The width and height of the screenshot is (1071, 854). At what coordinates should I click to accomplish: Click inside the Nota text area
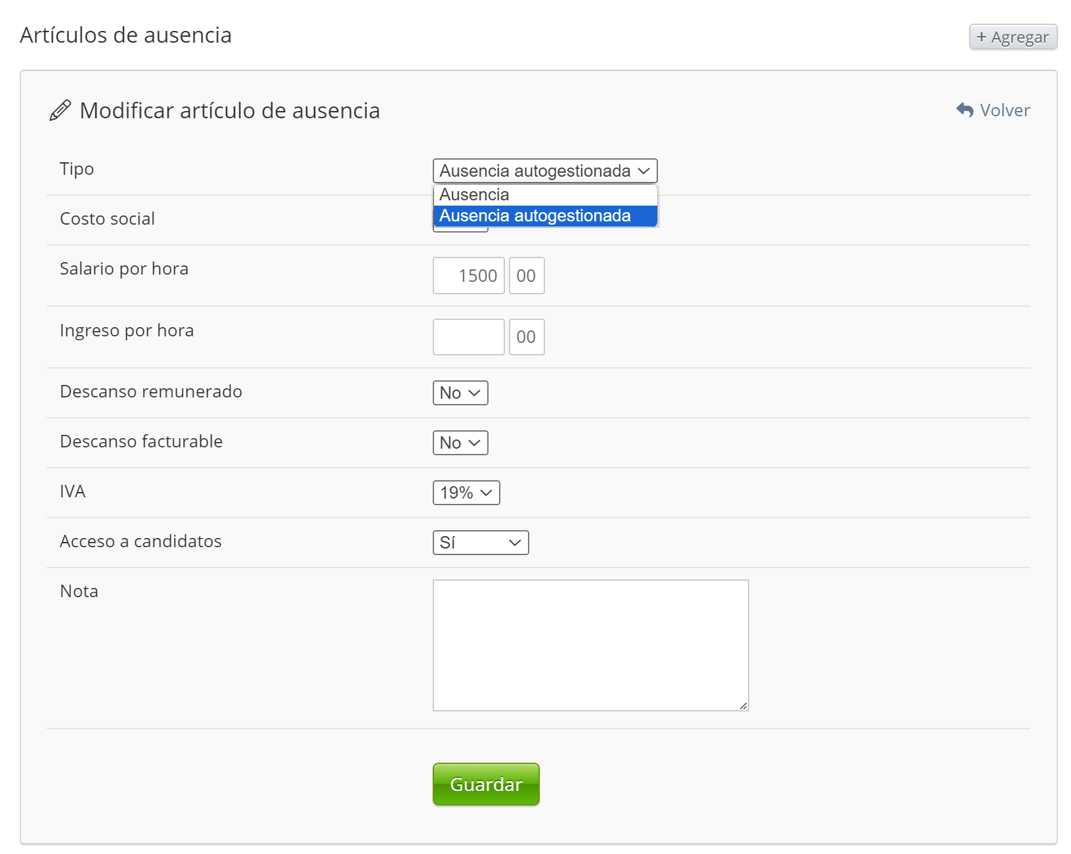point(590,644)
